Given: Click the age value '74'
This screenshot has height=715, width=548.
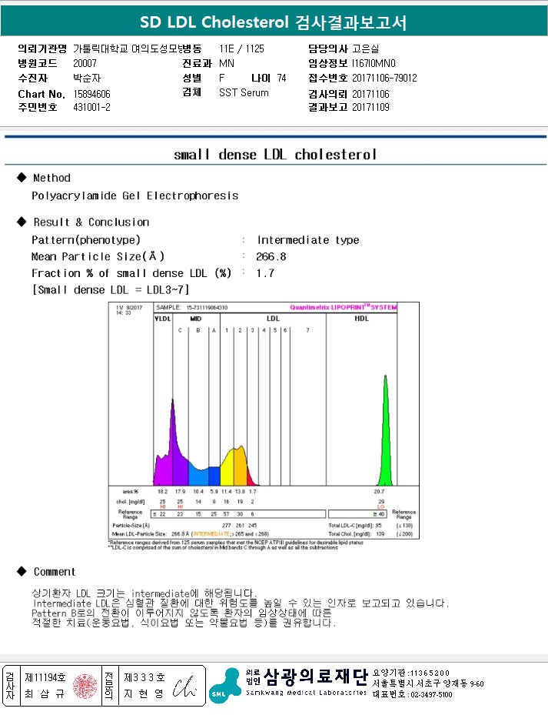Looking at the screenshot, I should 281,78.
